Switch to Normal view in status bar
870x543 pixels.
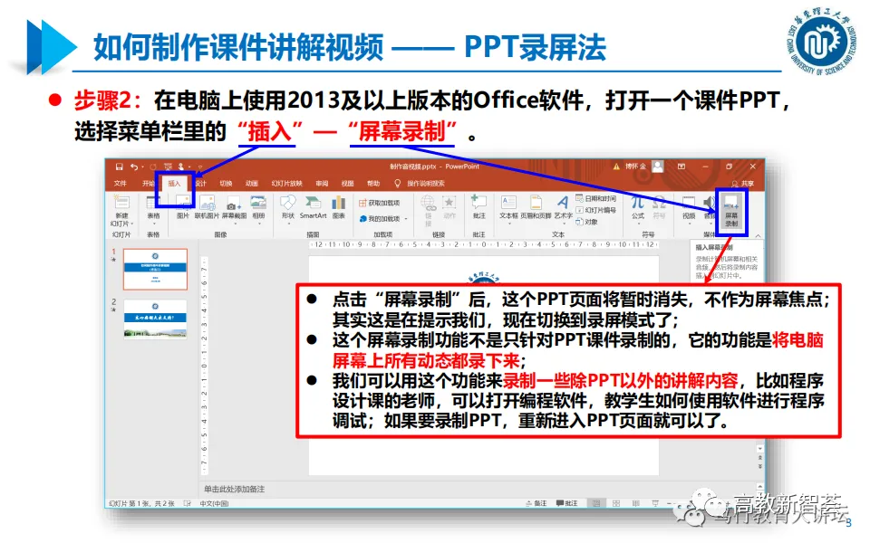596,503
